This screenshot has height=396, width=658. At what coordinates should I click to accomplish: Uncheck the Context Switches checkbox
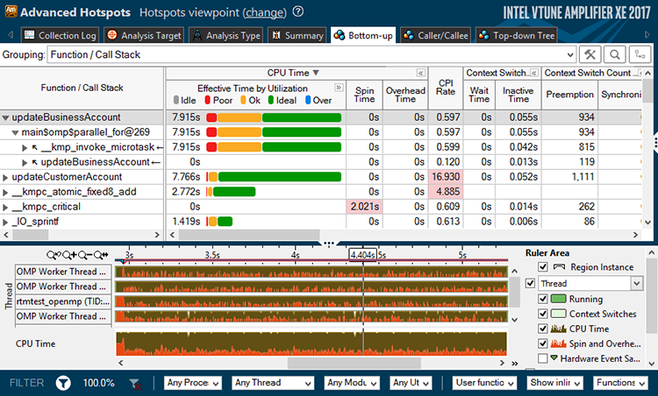point(542,314)
